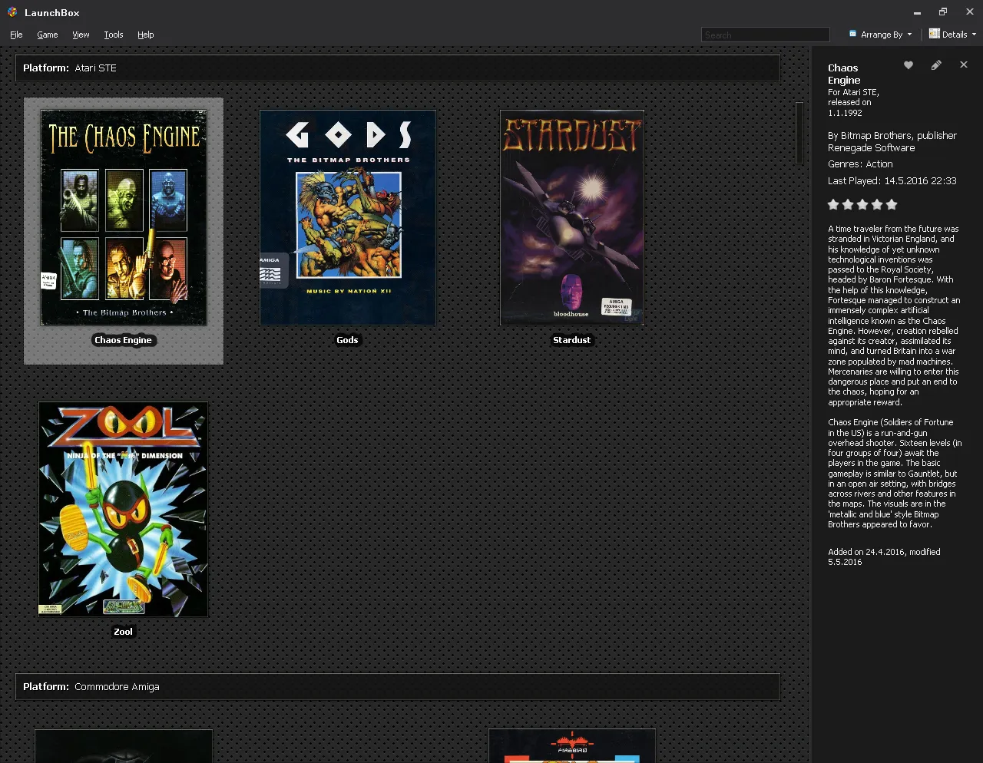Rate game three stars
The width and height of the screenshot is (983, 763).
point(862,204)
